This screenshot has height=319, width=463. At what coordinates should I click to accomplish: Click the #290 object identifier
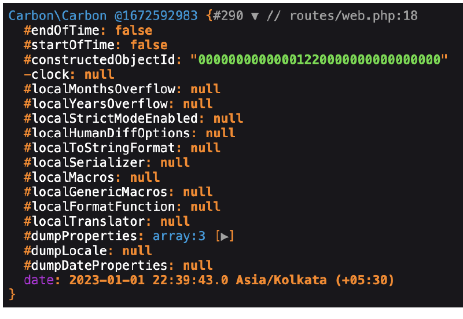230,16
